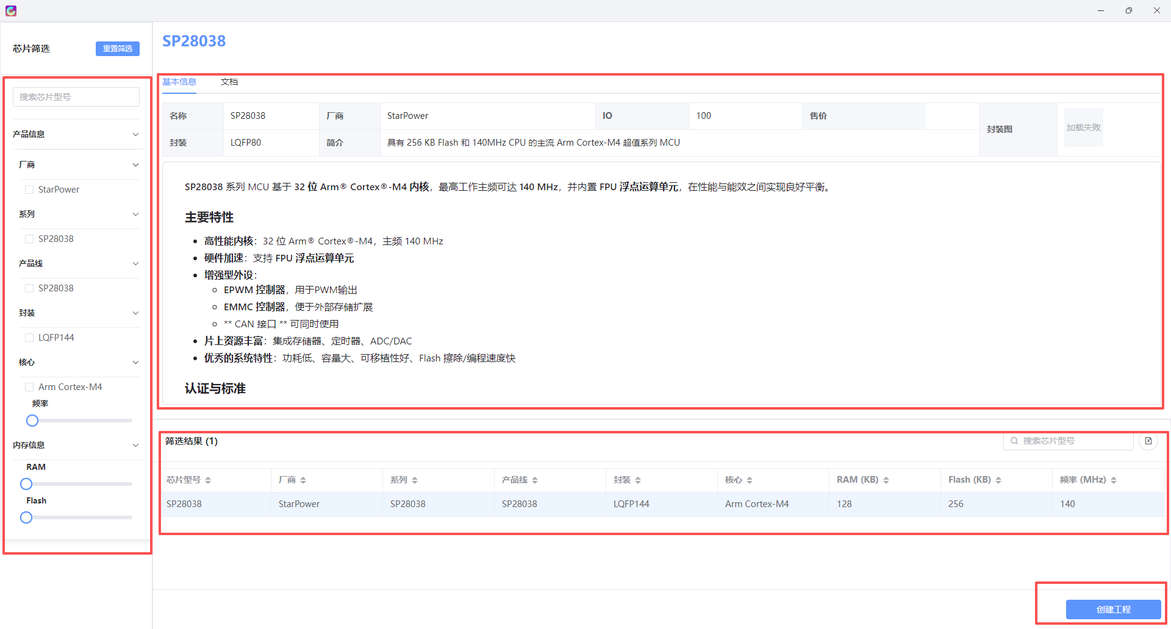This screenshot has height=629, width=1171.
Task: Click the magnifier icon in results search box
Action: click(1014, 441)
